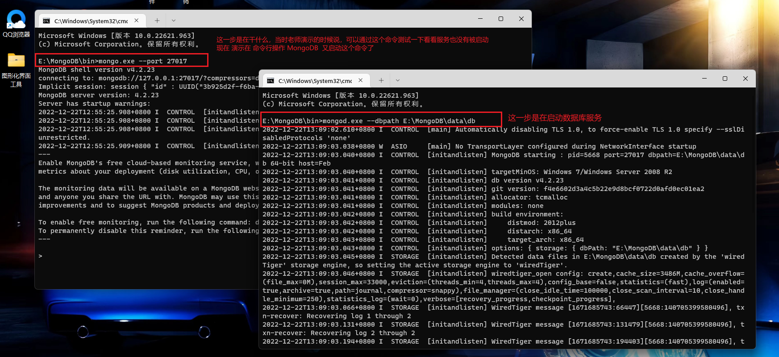779x357 pixels.
Task: Click 'Server has startup warnings:' line
Action: tap(95, 104)
